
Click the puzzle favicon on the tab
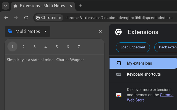(x=15, y=6)
